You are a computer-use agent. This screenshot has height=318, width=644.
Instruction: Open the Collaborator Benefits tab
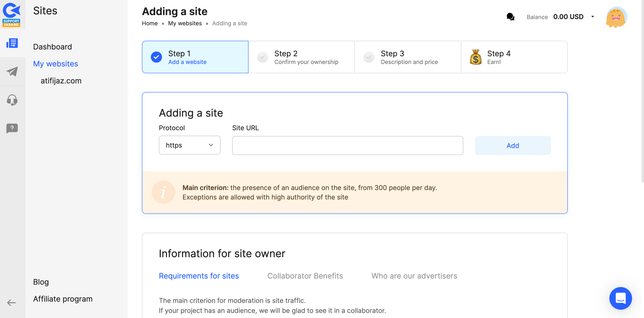click(x=305, y=276)
